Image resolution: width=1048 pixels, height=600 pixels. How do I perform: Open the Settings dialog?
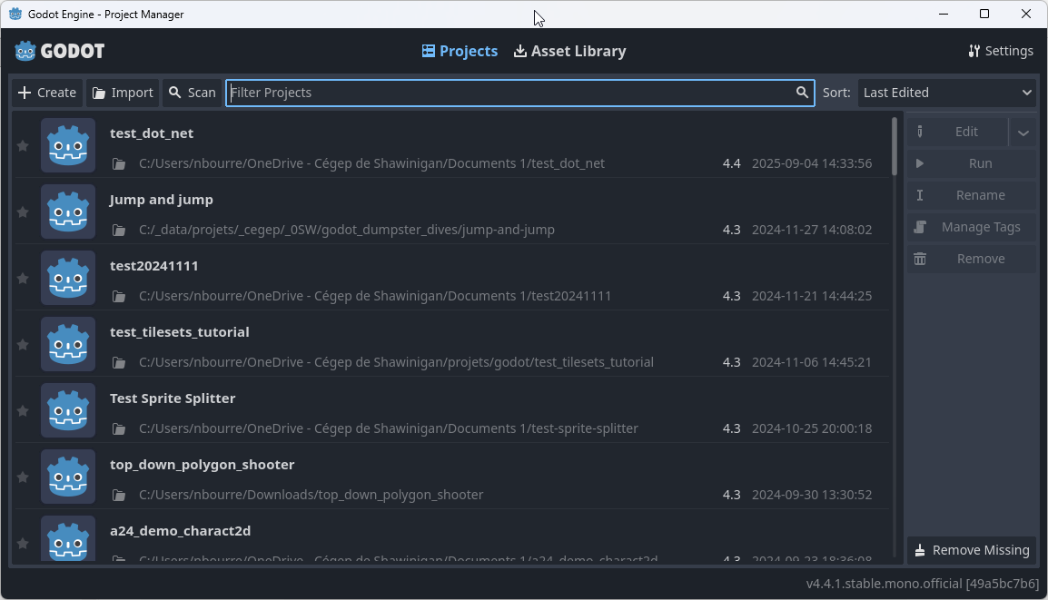[x=1001, y=51]
